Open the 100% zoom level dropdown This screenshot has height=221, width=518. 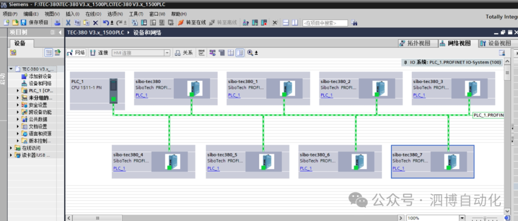[x=462, y=218]
